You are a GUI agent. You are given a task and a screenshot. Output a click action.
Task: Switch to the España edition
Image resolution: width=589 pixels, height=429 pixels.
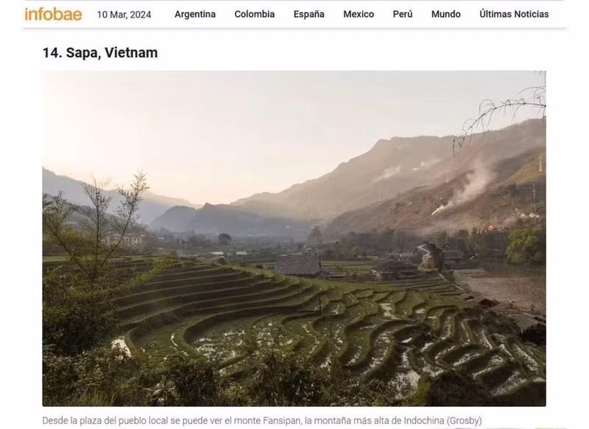tap(308, 14)
